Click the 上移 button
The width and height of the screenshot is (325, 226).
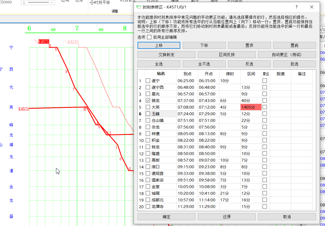159,46
